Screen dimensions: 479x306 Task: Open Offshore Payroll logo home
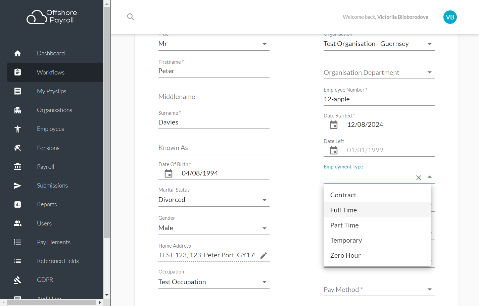pyautogui.click(x=52, y=16)
